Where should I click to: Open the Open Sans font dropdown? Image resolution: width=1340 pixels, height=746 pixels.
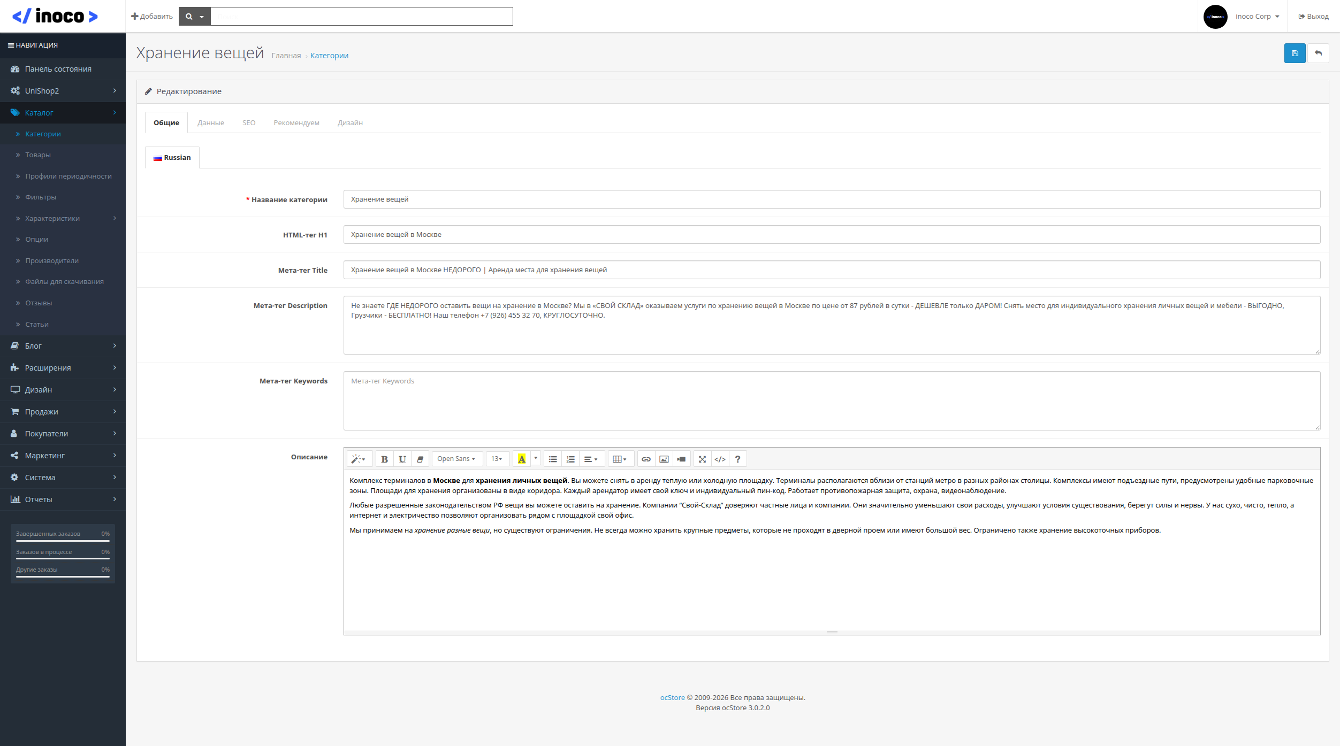coord(456,459)
